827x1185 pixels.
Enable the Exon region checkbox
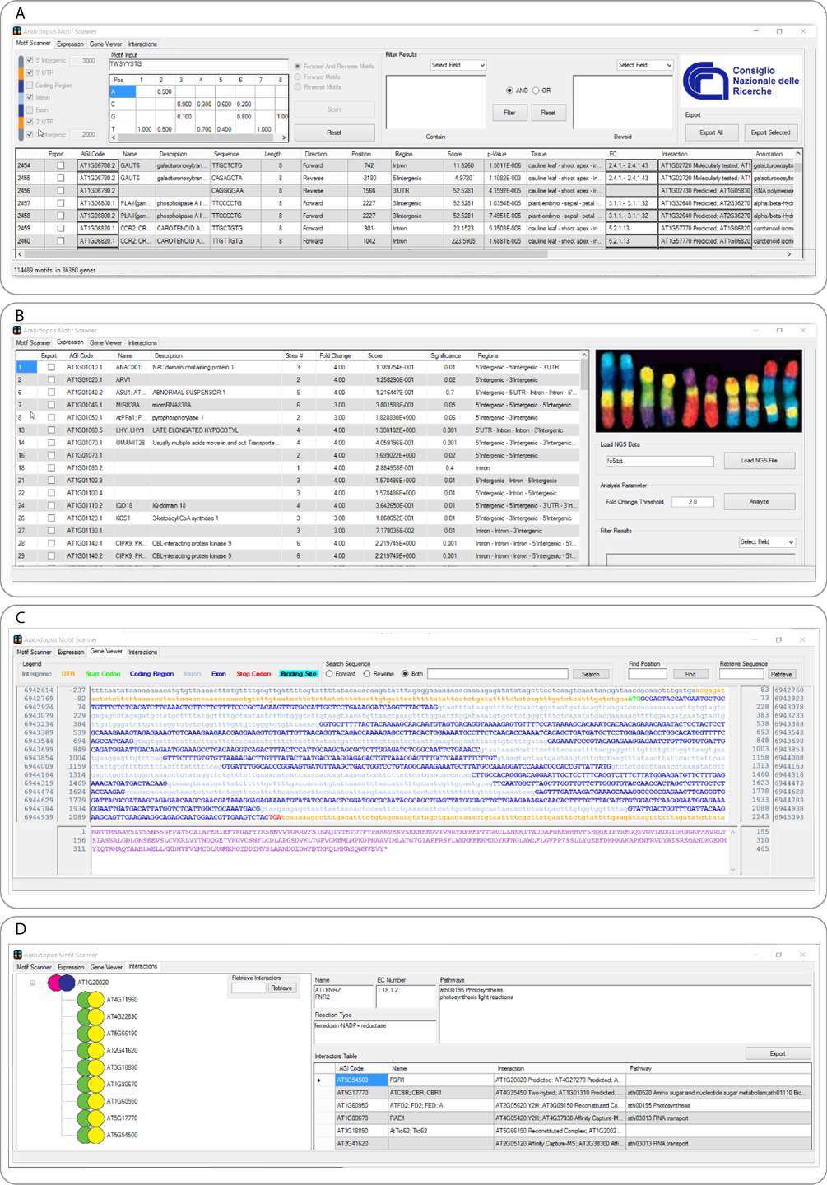tap(30, 109)
